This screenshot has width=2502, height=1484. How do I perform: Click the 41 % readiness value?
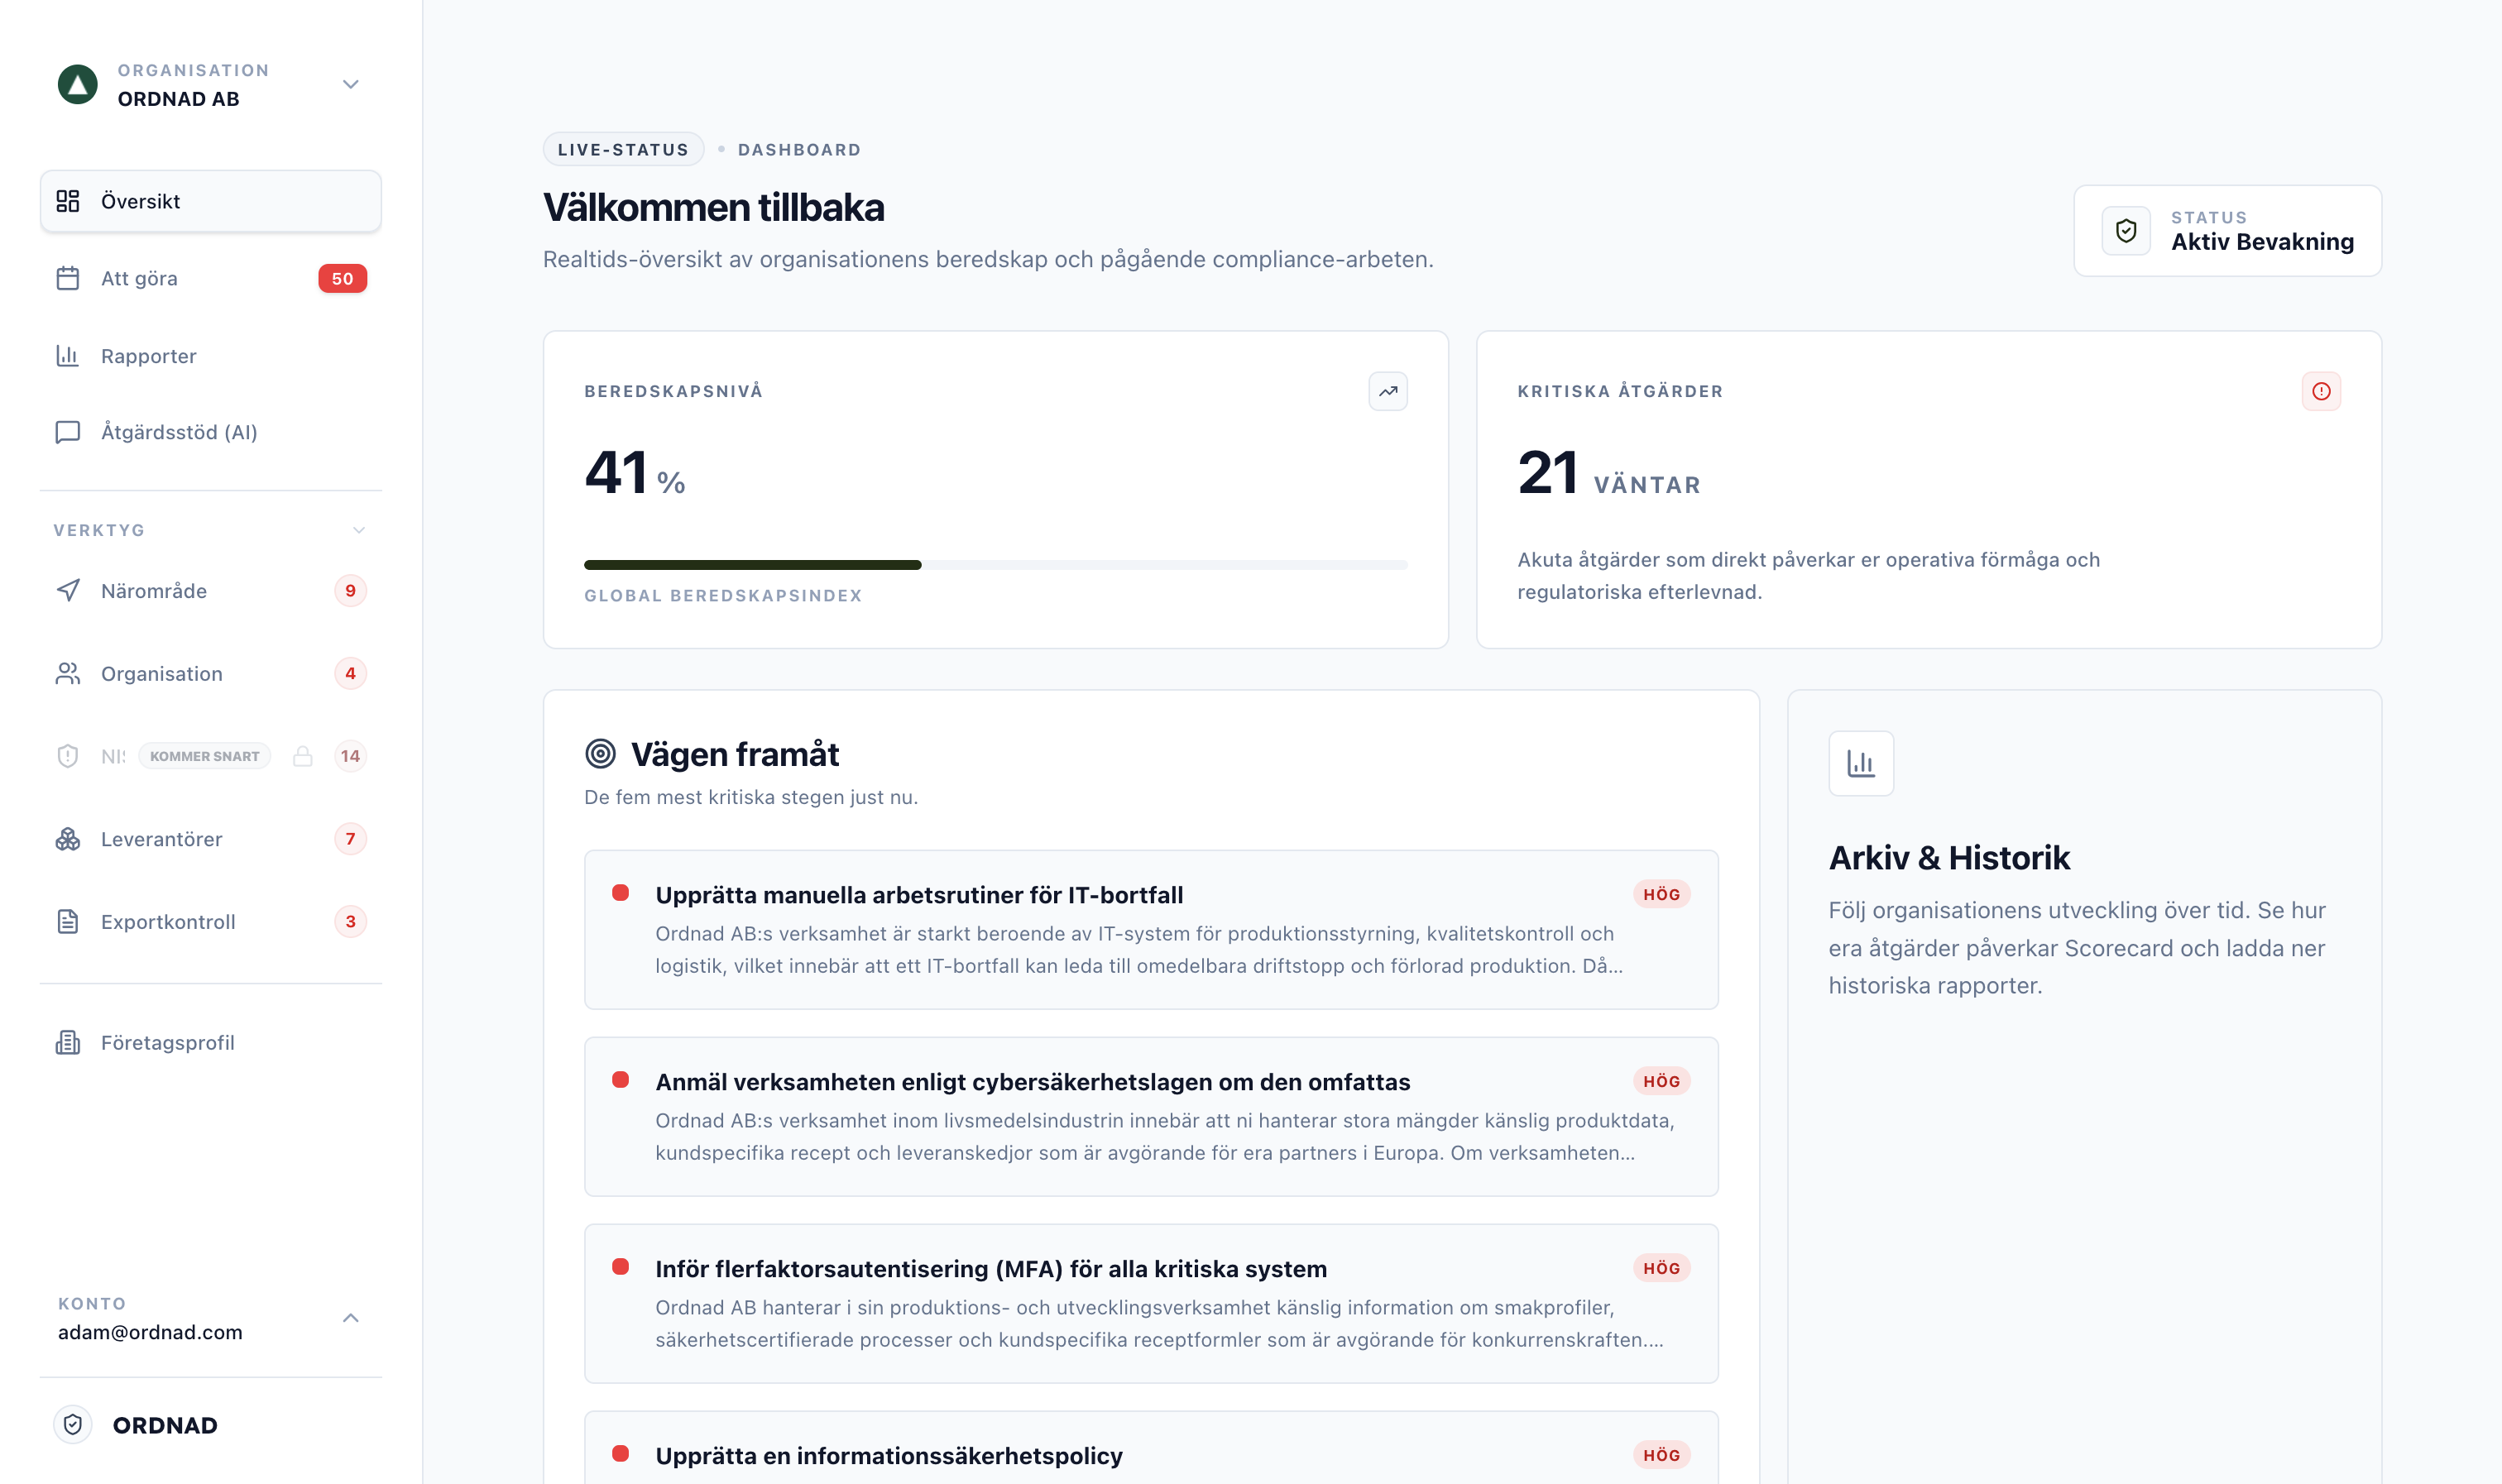[635, 473]
